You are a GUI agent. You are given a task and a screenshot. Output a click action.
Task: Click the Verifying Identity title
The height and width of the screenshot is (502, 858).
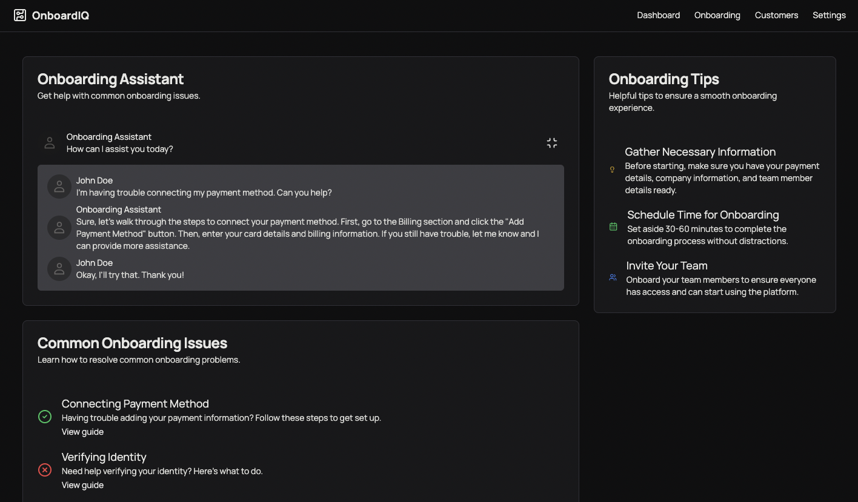[104, 457]
